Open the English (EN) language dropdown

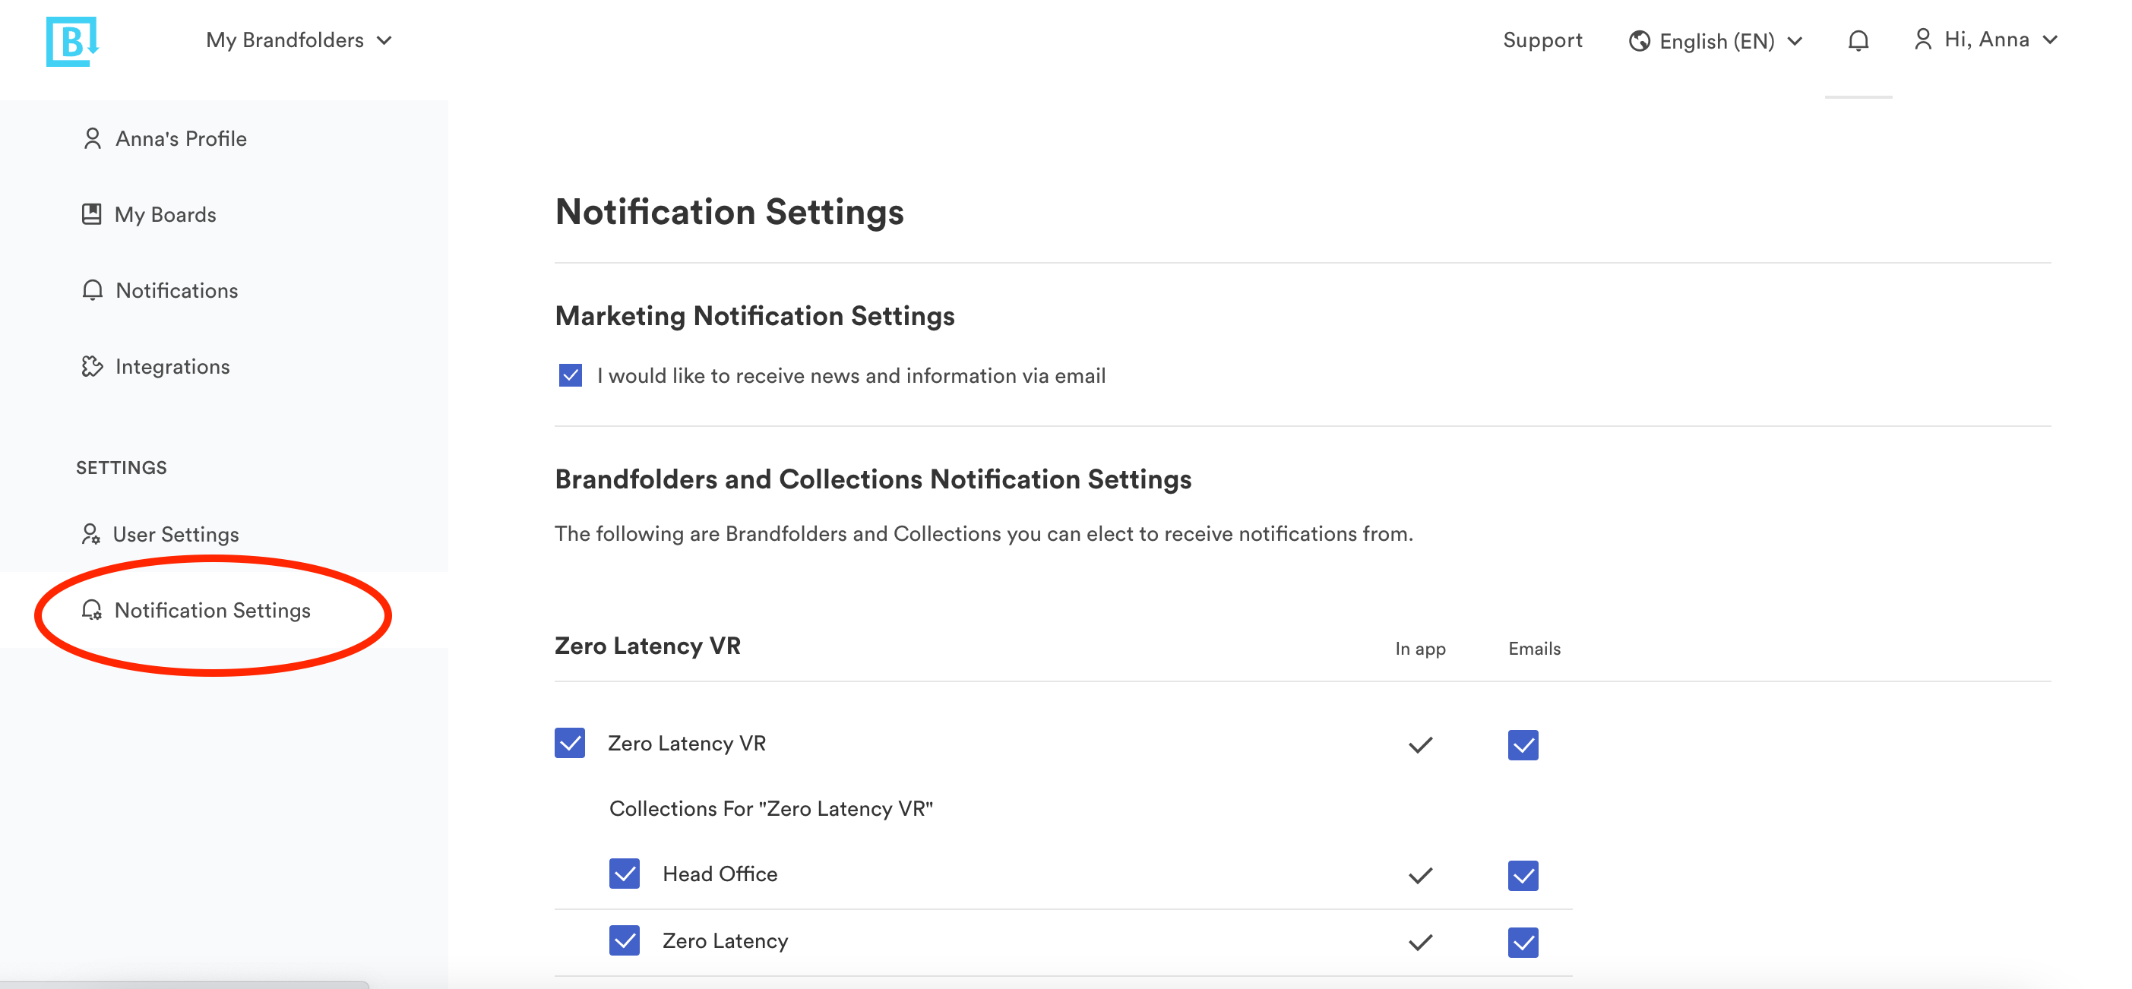tap(1716, 40)
